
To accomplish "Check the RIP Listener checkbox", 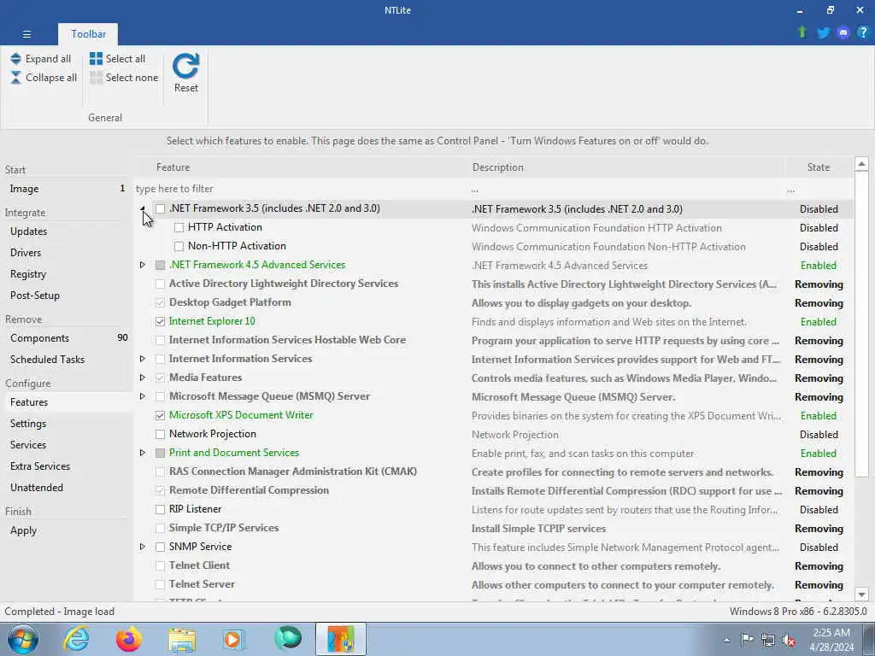I will click(160, 509).
